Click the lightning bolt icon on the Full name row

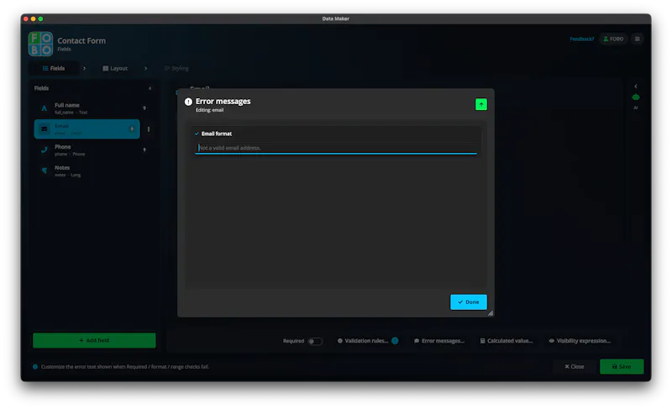coord(144,108)
